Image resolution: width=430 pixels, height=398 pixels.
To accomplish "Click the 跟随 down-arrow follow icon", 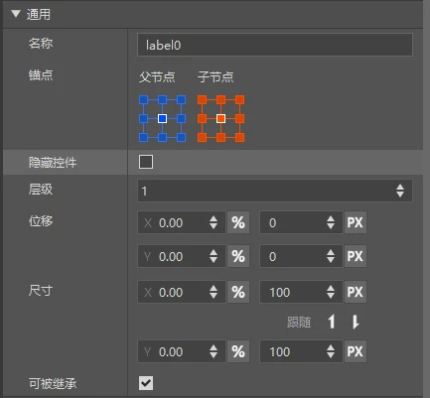I will point(356,322).
